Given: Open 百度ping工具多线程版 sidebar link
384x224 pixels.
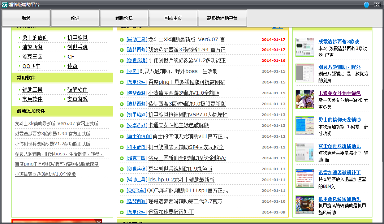Looking at the screenshot, I should (x=57, y=164).
